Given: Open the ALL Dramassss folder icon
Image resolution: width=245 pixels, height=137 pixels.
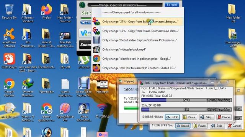Looking at the screenshot, I should (x=28, y=38).
